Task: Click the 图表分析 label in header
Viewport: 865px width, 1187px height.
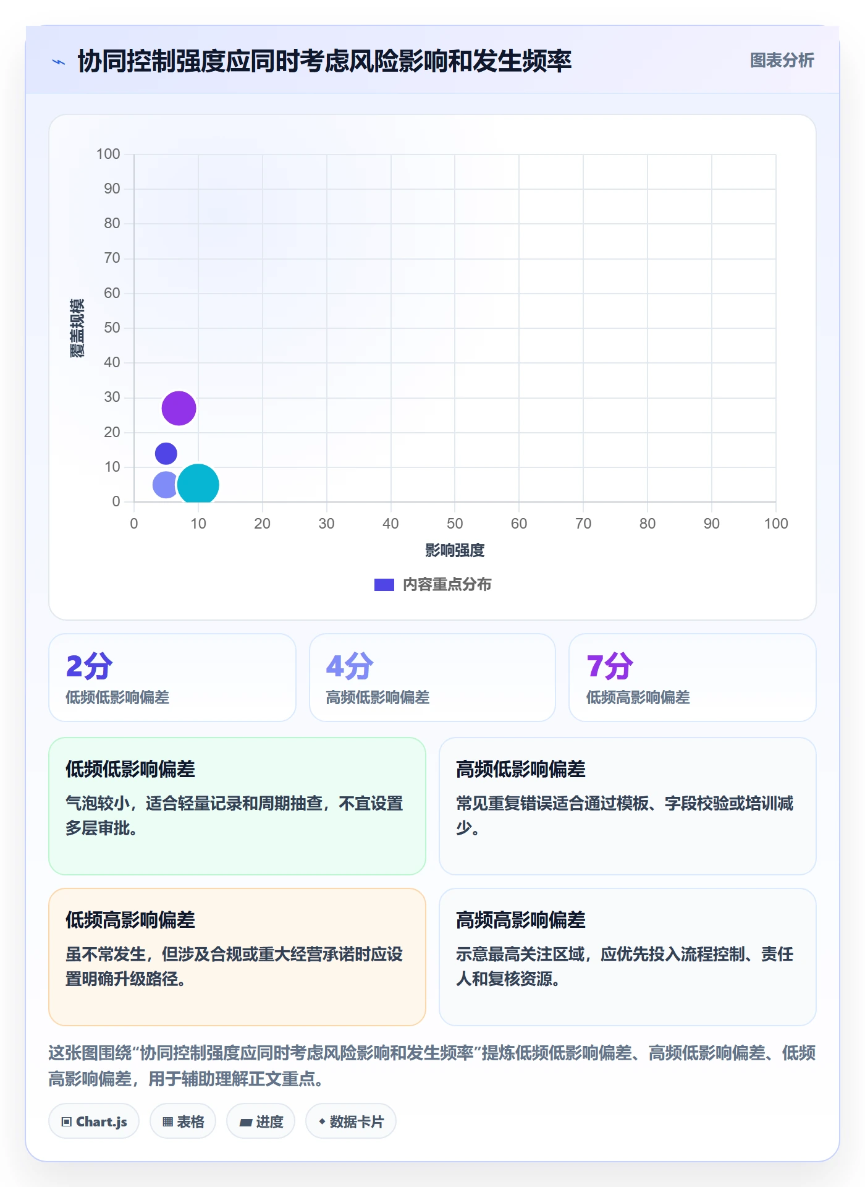Action: [x=782, y=61]
